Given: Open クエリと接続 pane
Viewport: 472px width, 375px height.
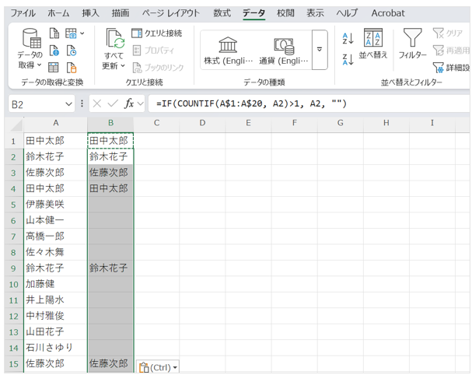Looking at the screenshot, I should (157, 33).
